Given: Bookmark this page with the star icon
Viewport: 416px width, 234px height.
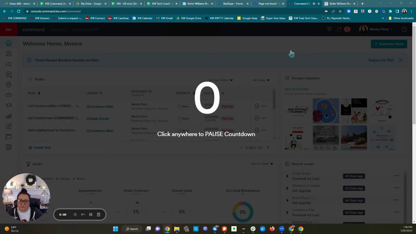Looking at the screenshot, I should coord(340,11).
